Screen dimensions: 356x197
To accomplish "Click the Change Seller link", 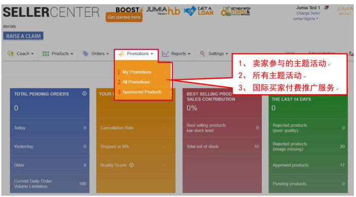I will 308,13.
